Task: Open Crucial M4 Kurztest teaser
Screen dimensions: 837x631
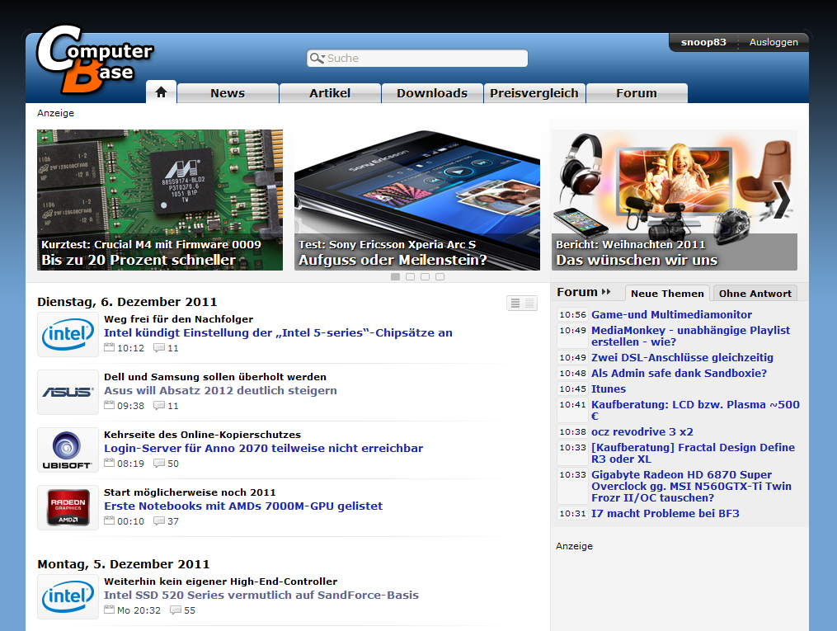Action: click(x=160, y=200)
